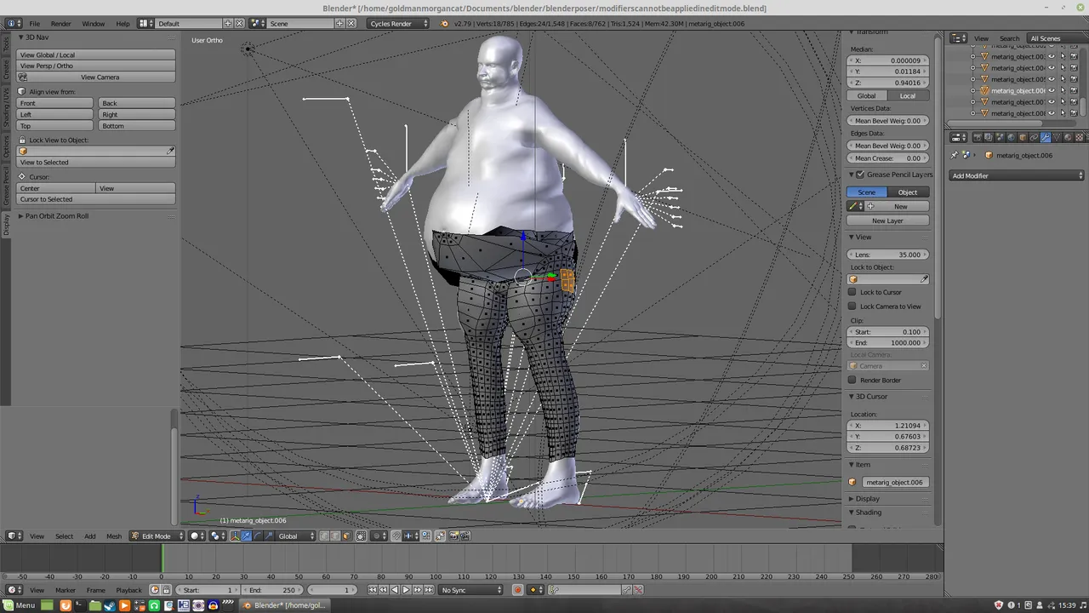The image size is (1089, 613).
Task: Click the Cursor to Selected button
Action: click(96, 199)
